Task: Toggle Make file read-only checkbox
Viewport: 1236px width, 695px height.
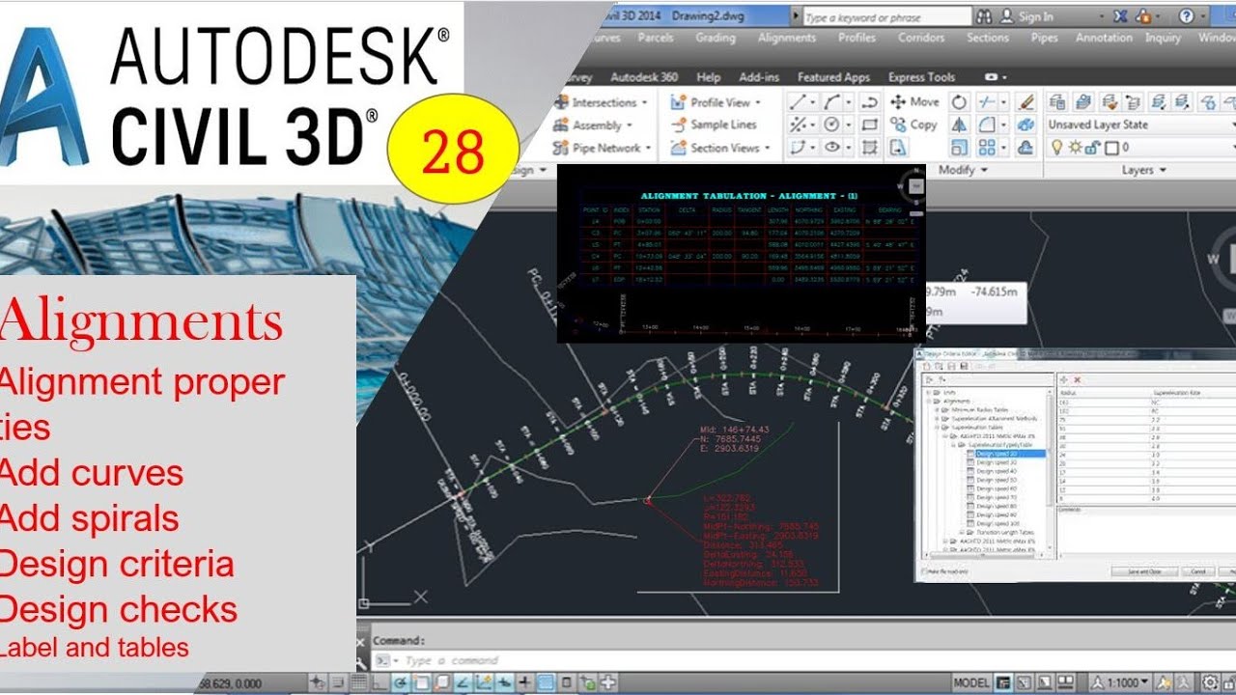Action: tap(924, 571)
